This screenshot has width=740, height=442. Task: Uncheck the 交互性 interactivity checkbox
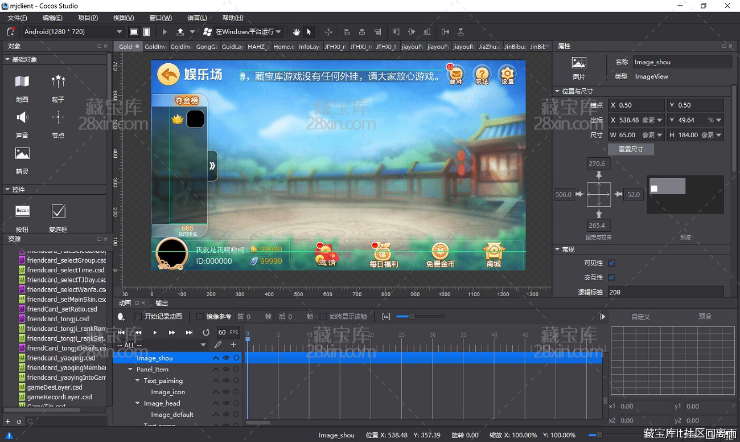[611, 277]
